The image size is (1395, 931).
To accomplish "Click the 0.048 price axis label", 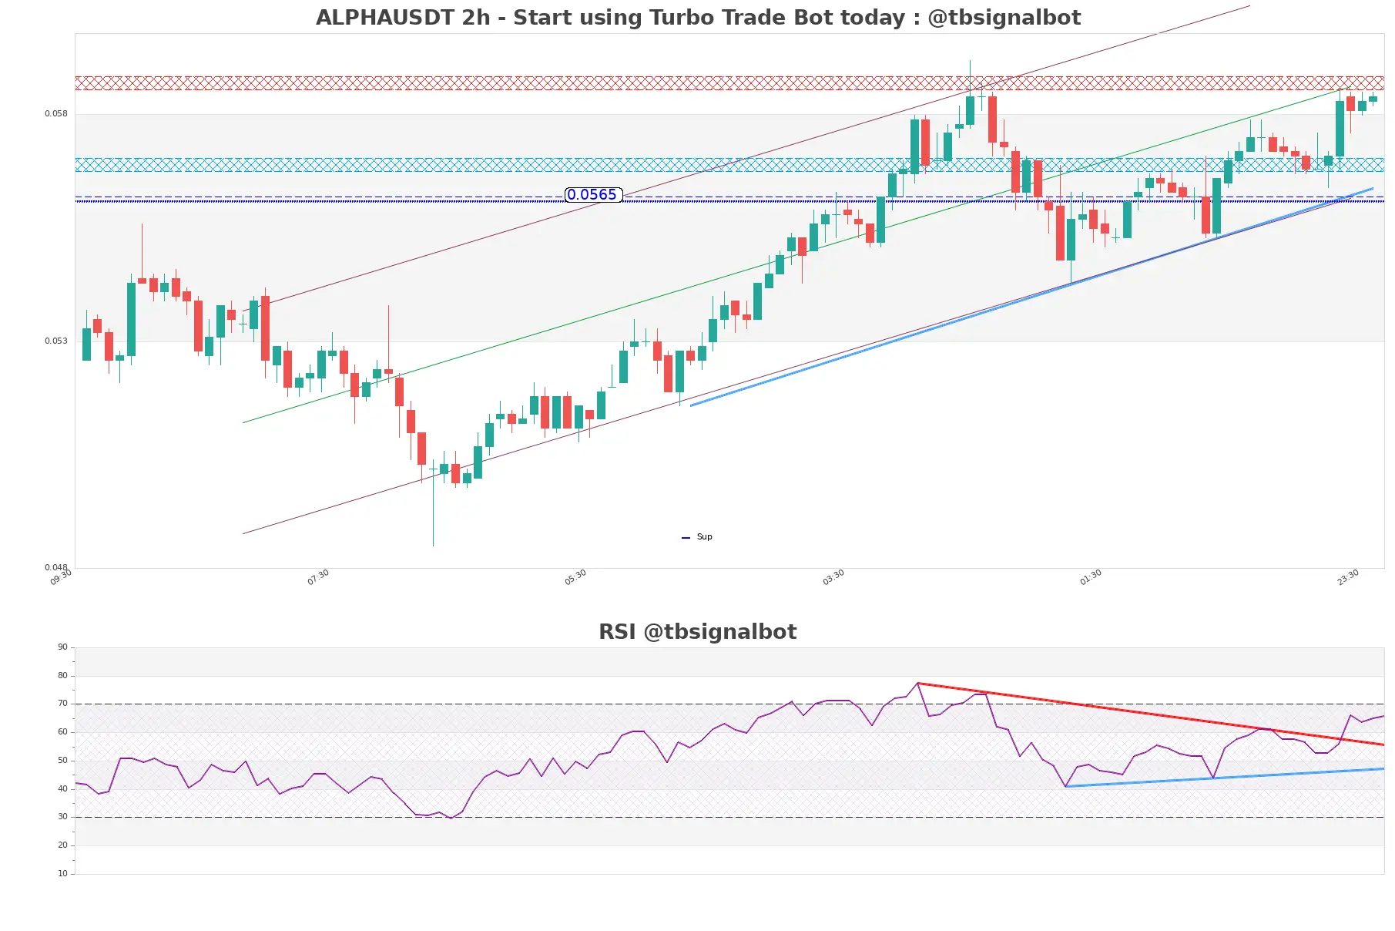I will click(x=56, y=568).
